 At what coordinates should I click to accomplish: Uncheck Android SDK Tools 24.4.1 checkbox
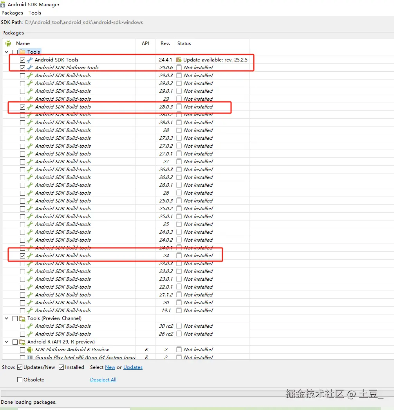pyautogui.click(x=22, y=60)
